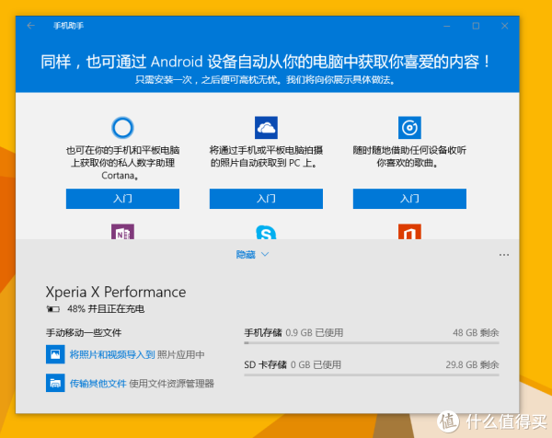Image resolution: width=552 pixels, height=438 pixels.
Task: Open the three-dot more options menu
Action: (504, 255)
